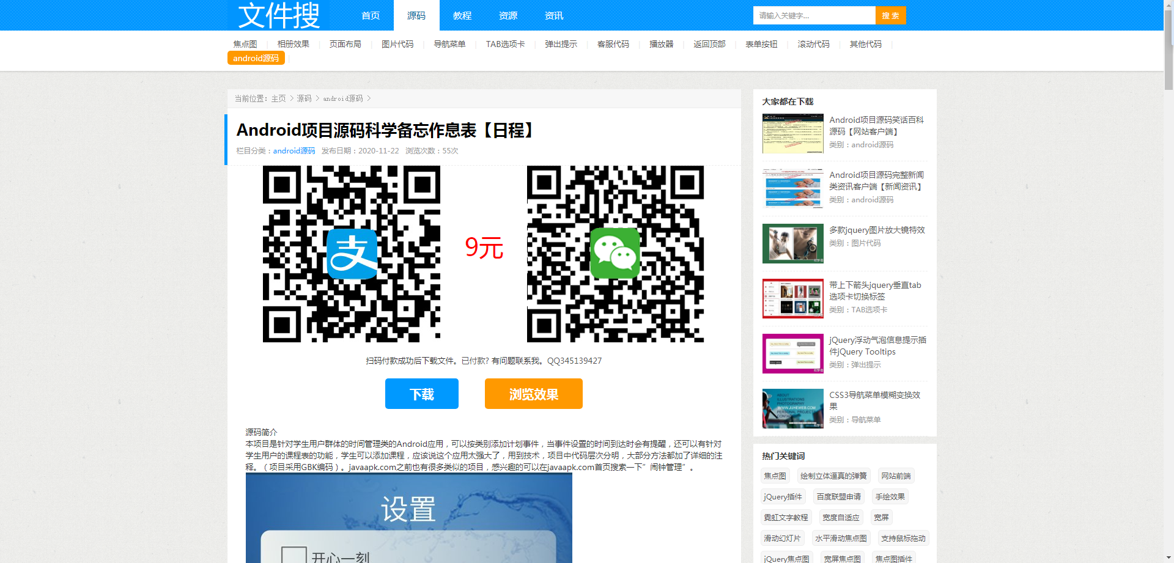Focus the keyword search input field

pyautogui.click(x=814, y=15)
